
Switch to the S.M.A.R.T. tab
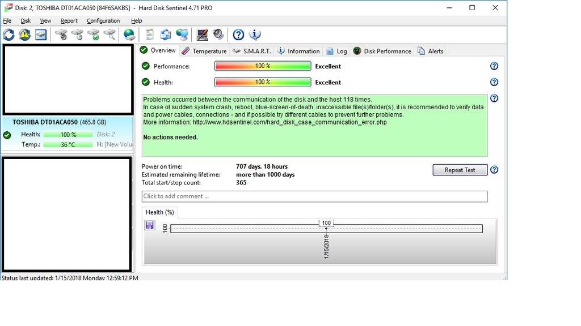[x=252, y=51]
